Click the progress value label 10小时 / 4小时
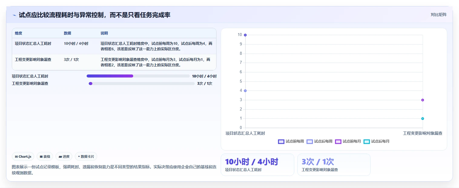The width and height of the screenshot is (459, 188). pos(204,76)
